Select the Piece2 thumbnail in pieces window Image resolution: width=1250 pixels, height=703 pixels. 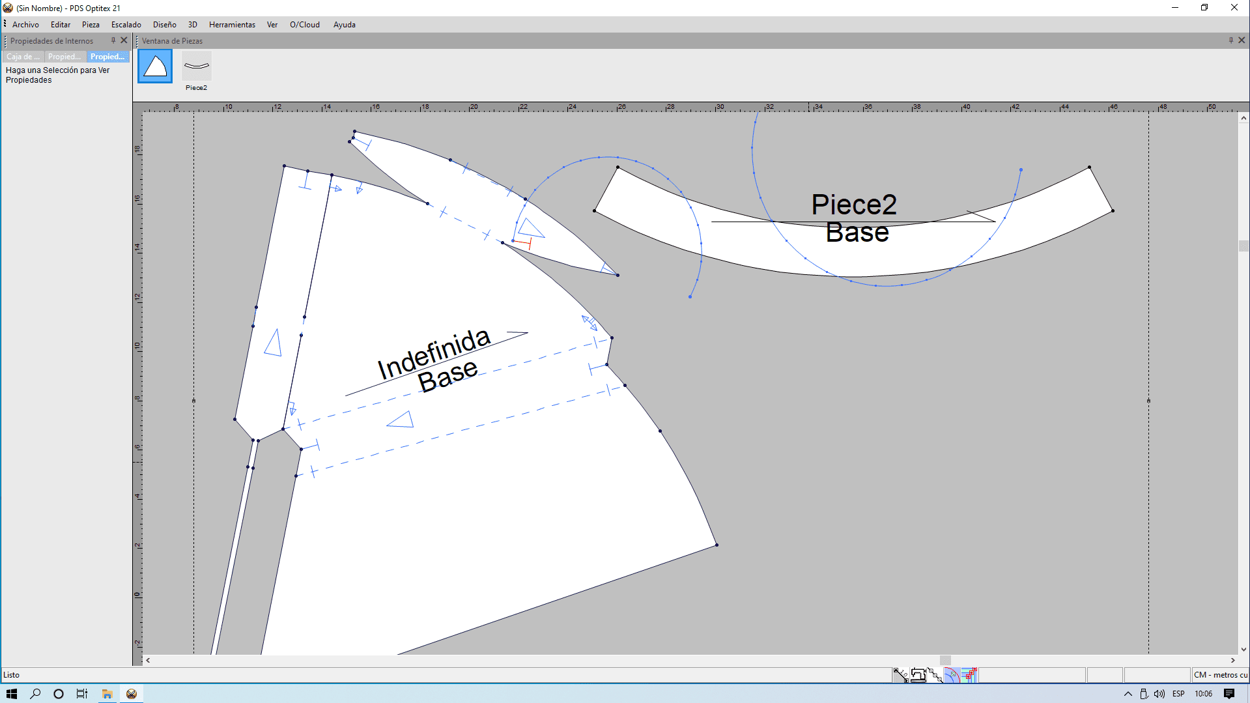pyautogui.click(x=196, y=66)
